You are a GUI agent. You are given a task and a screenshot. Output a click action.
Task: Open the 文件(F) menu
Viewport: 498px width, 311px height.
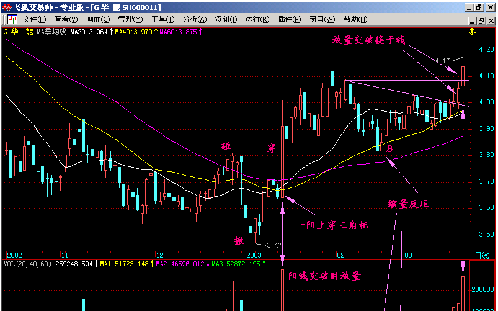pos(34,19)
